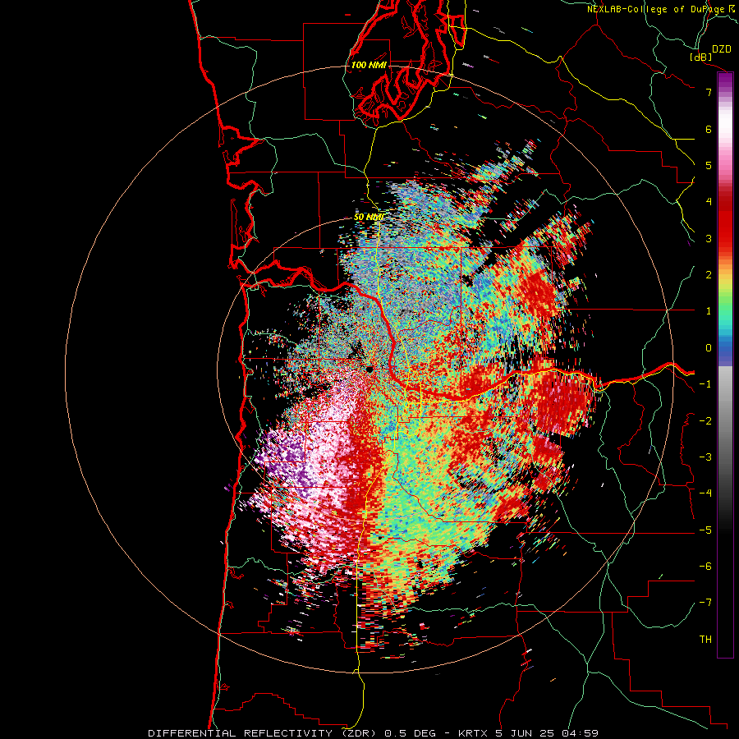Click the KRTX station identifier in the caption
This screenshot has width=739, height=739.
(471, 733)
